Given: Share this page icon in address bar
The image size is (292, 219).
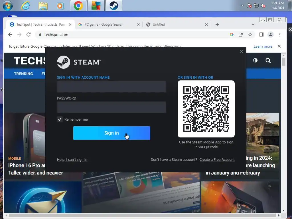Looking at the screenshot, I should click(x=241, y=35).
